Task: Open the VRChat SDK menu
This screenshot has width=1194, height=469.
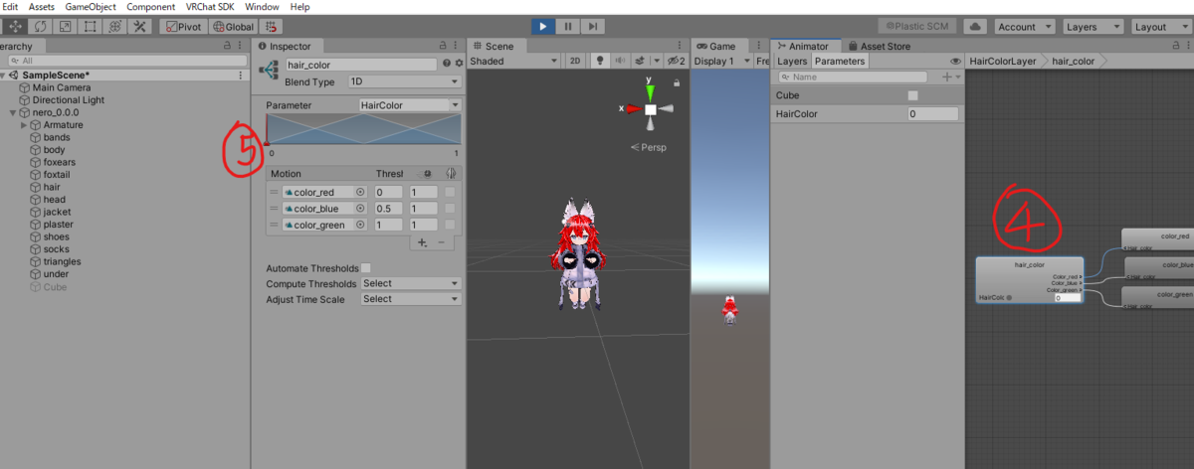Action: (210, 7)
